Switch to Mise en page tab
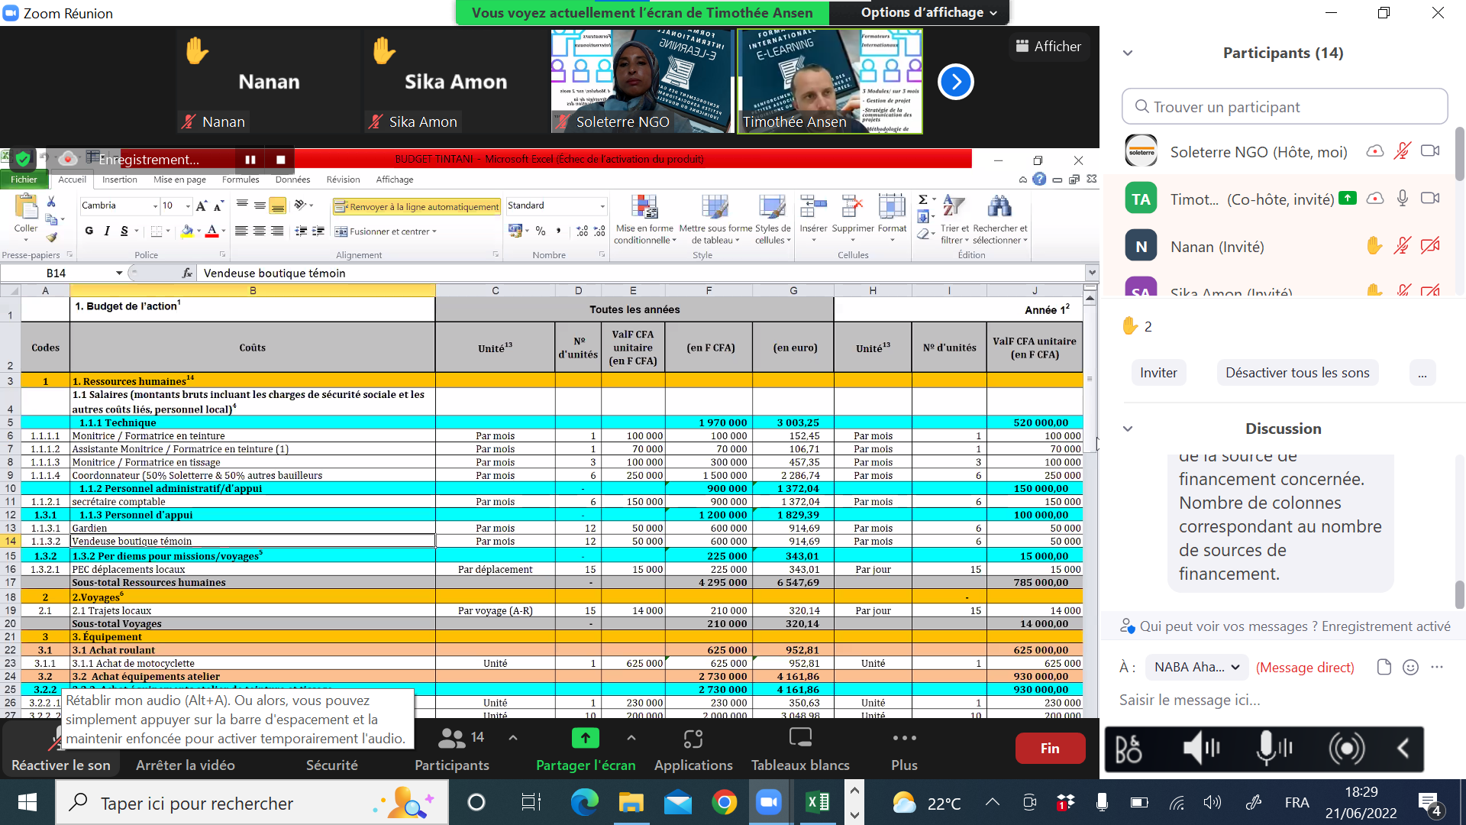This screenshot has width=1466, height=825. 179,179
